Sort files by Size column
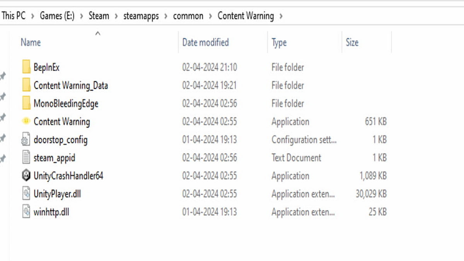This screenshot has height=261, width=464. pyautogui.click(x=352, y=43)
